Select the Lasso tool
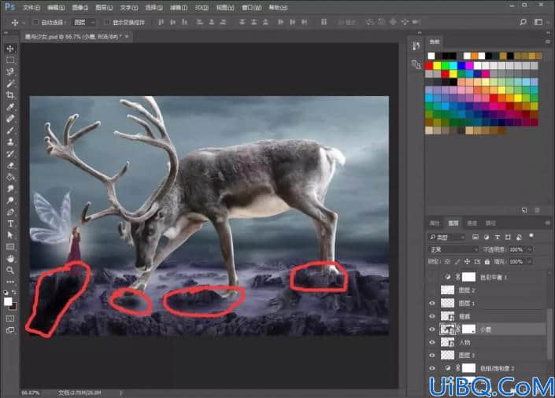This screenshot has width=555, height=398. pyautogui.click(x=10, y=72)
